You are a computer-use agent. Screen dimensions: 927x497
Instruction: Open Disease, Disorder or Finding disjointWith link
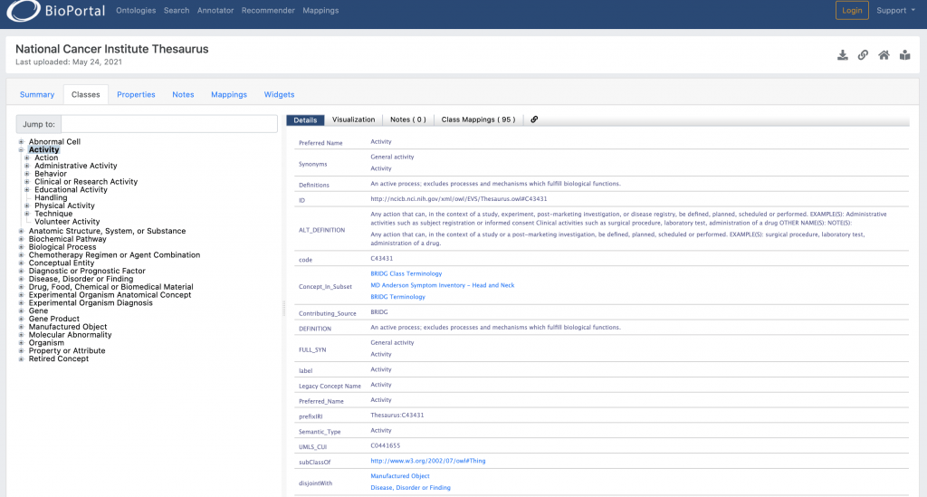[410, 488]
